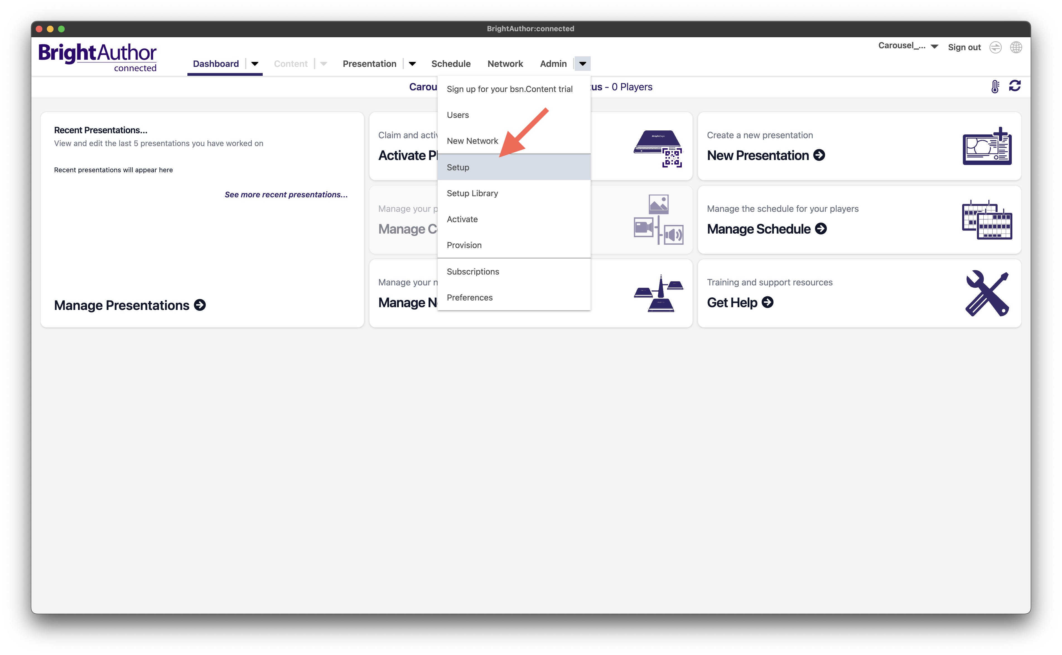This screenshot has height=655, width=1062.
Task: Select Users from the Admin menu
Action: click(x=514, y=115)
